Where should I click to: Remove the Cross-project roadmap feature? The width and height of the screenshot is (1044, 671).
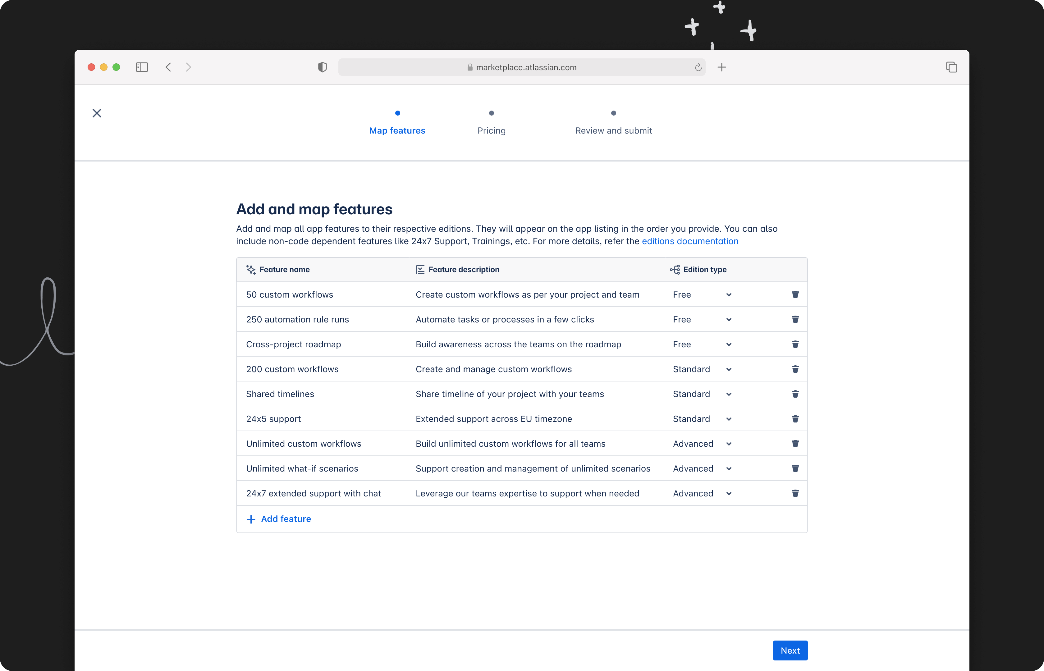[x=795, y=344]
